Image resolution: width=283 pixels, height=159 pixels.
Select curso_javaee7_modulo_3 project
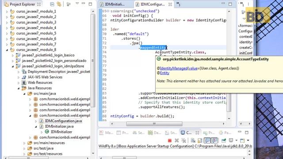click(x=36, y=23)
